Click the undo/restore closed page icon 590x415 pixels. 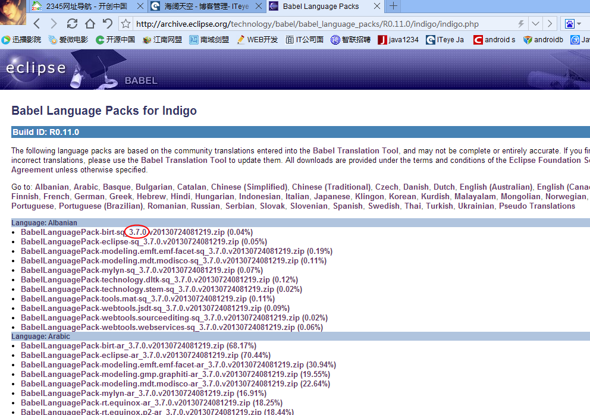point(107,24)
